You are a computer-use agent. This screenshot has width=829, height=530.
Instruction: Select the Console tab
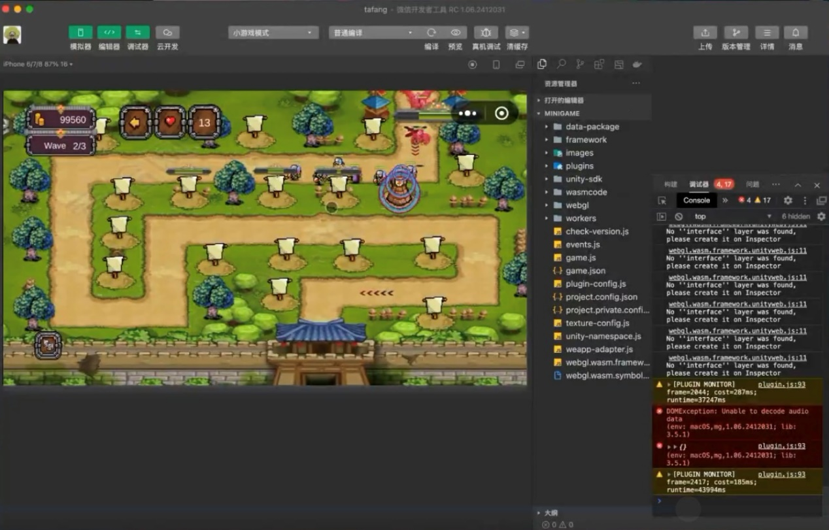(696, 201)
